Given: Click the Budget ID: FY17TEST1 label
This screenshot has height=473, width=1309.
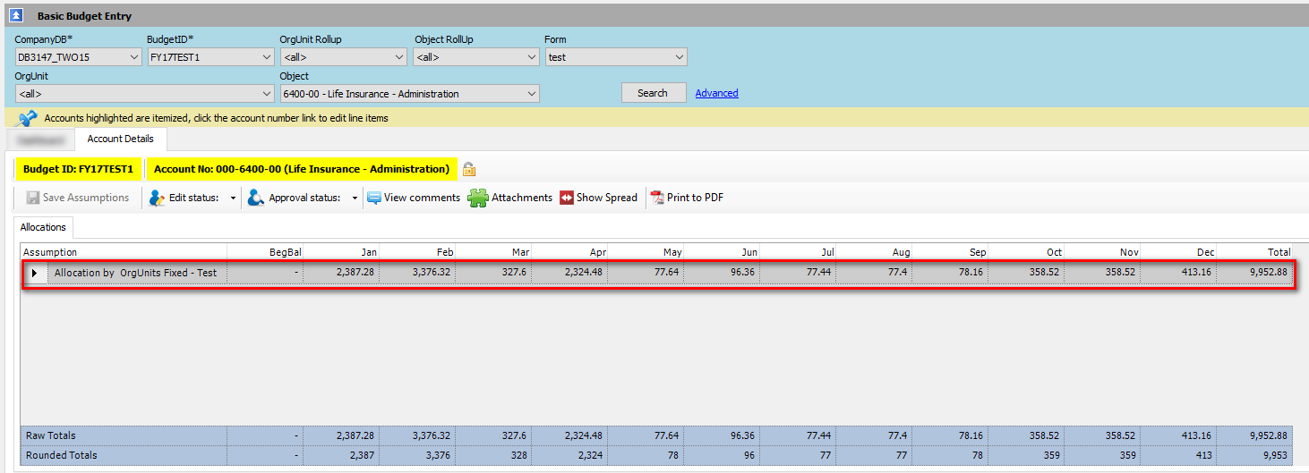Looking at the screenshot, I should (x=78, y=169).
